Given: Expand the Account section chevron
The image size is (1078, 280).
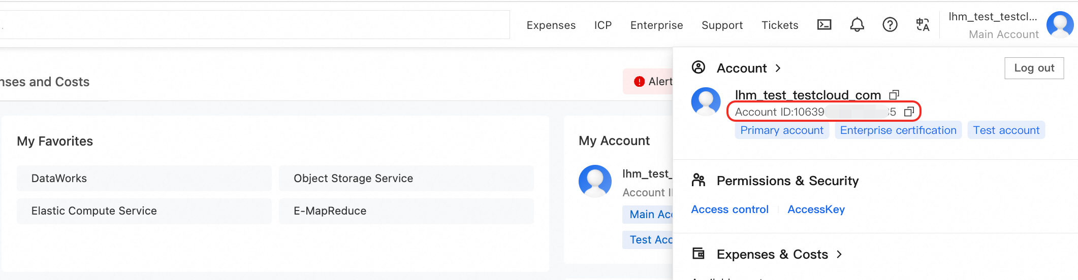Looking at the screenshot, I should point(778,68).
